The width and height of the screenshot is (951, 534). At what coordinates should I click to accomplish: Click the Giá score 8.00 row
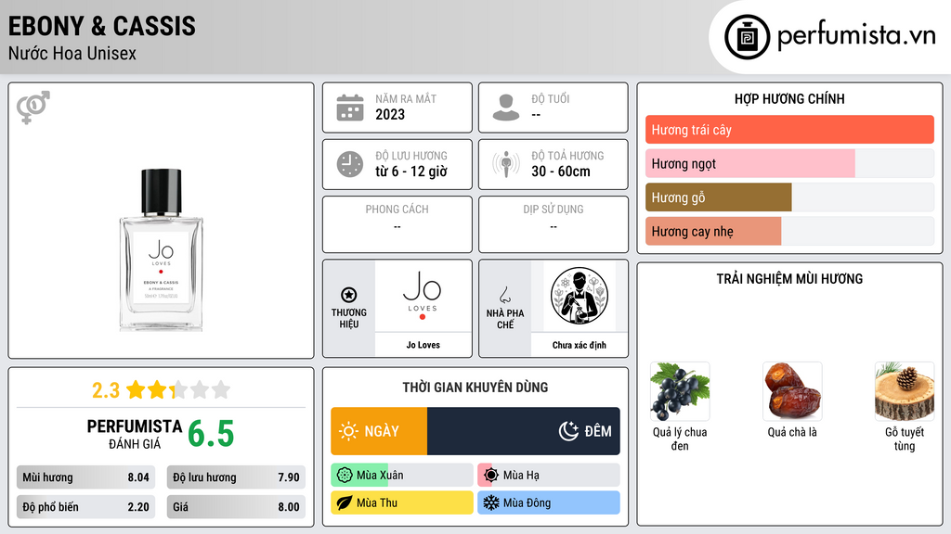pyautogui.click(x=236, y=507)
